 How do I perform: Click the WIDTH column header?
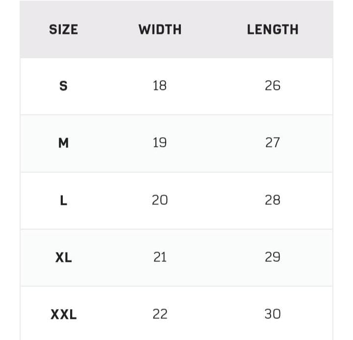click(160, 29)
